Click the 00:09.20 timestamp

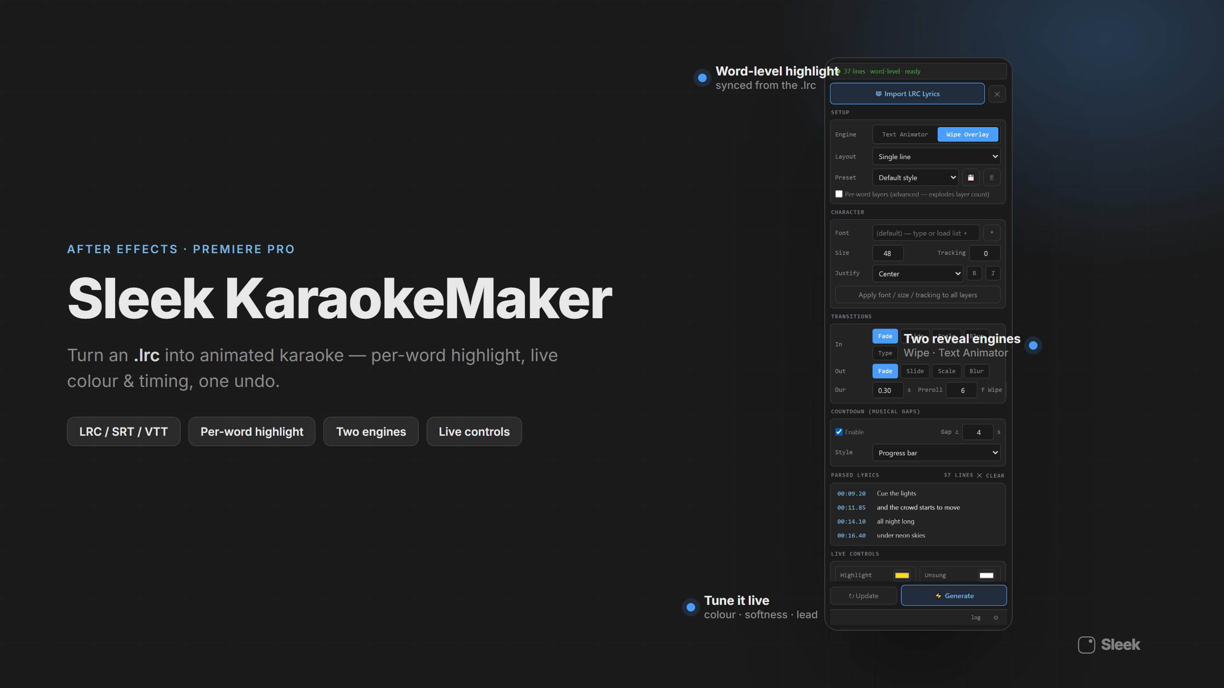[x=852, y=494]
